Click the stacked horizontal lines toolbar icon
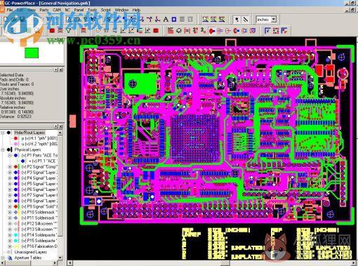This screenshot has width=358, height=266. coord(182,19)
